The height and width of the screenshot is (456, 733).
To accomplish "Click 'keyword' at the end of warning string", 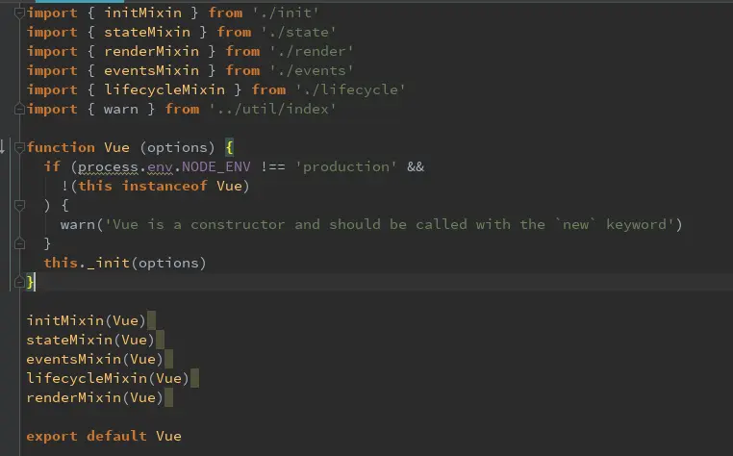I will [x=636, y=224].
